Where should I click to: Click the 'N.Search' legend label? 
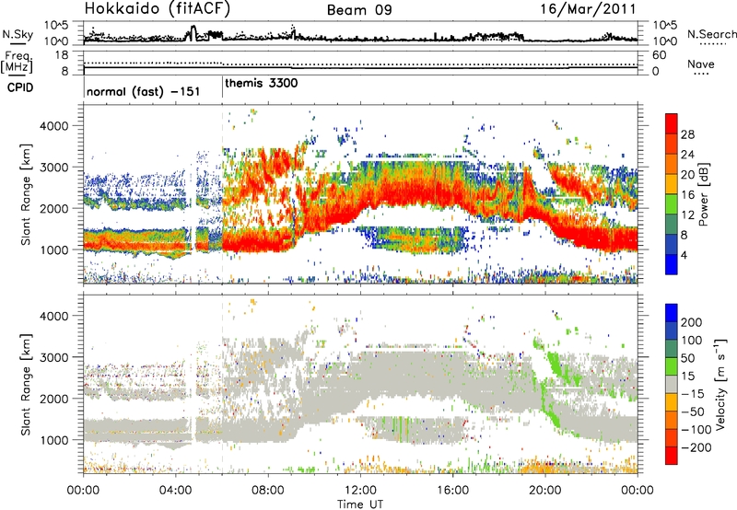711,34
